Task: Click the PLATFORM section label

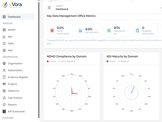Action: [8, 118]
